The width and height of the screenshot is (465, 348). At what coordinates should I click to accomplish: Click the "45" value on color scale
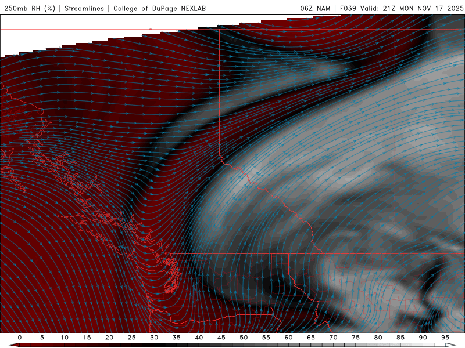click(x=221, y=338)
